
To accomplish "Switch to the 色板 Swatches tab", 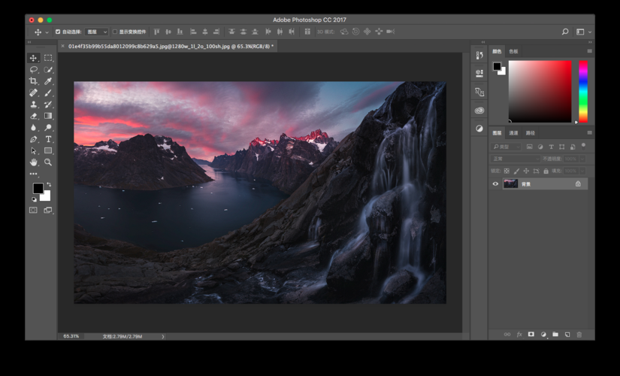I will pos(513,51).
